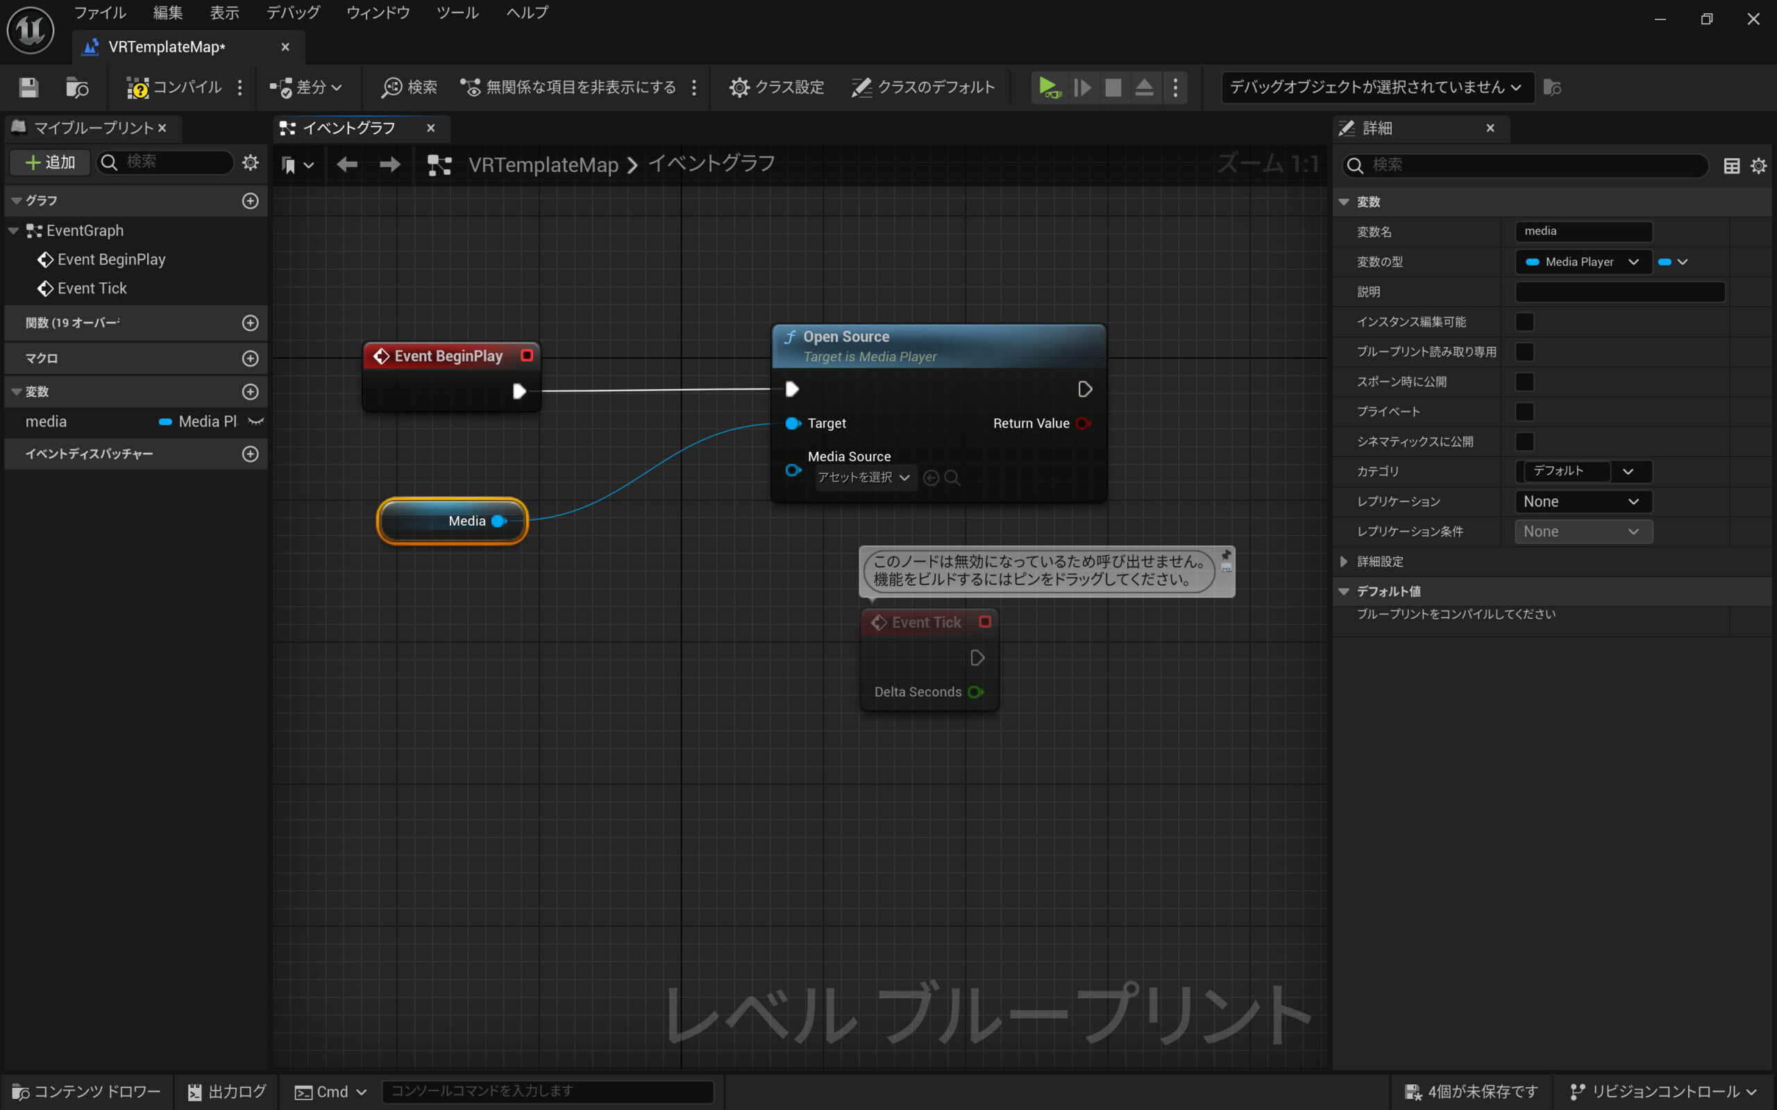The width and height of the screenshot is (1777, 1110).
Task: Check the Blueprint Read Only checkbox
Action: tap(1524, 352)
